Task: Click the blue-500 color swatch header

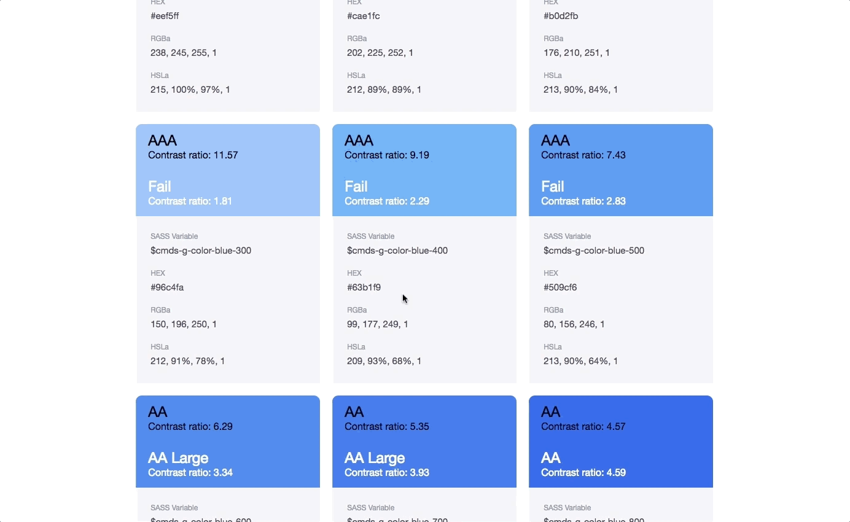Action: 621,170
